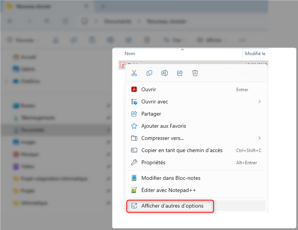
Task: Click the Delete trash bin icon
Action: click(195, 73)
